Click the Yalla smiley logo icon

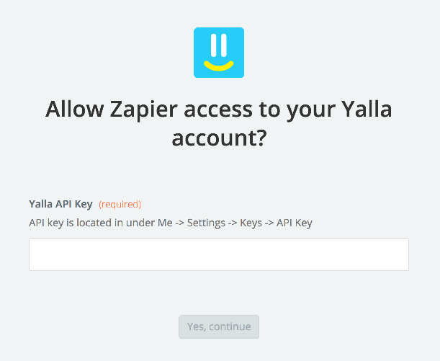[219, 53]
